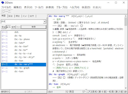Image resolution: width=128 pixels, height=94 pixels.
Task: Click the 連続表示 button
Action: click(x=5, y=92)
